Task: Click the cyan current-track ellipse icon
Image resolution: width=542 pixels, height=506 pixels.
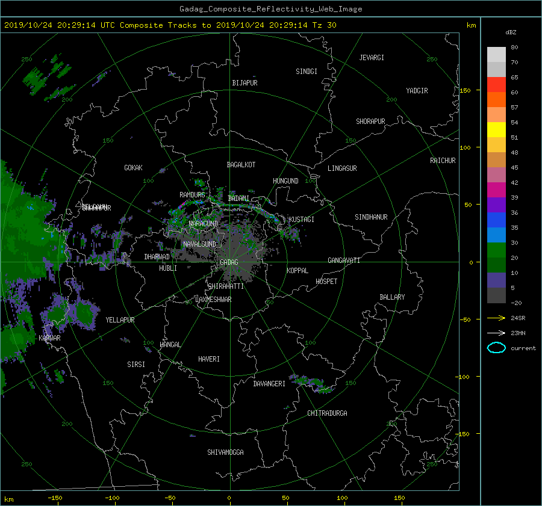Action: [496, 348]
